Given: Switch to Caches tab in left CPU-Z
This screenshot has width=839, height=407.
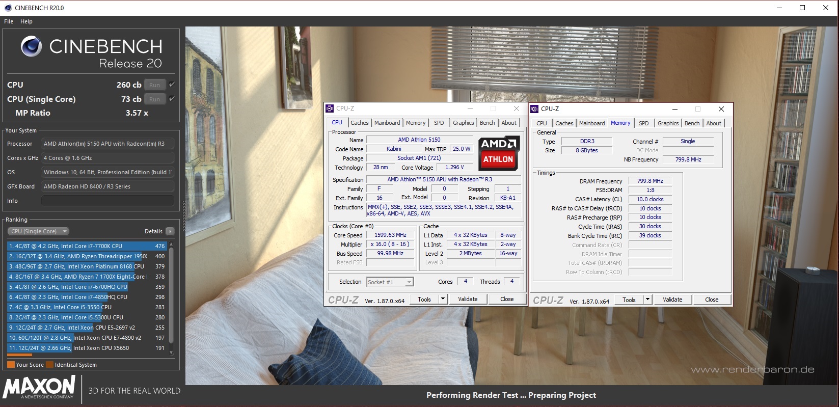Looking at the screenshot, I should (359, 123).
